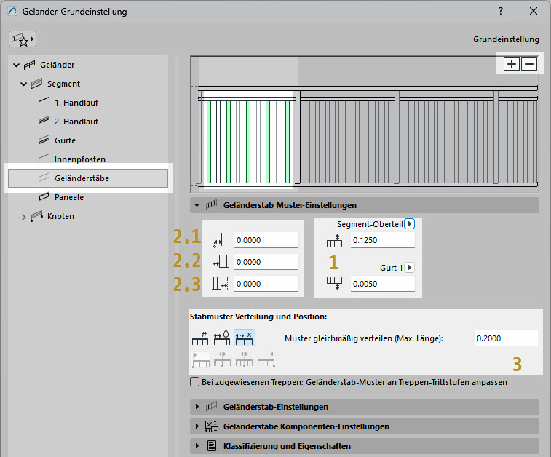Click the max length field 0.2000

[505, 338]
